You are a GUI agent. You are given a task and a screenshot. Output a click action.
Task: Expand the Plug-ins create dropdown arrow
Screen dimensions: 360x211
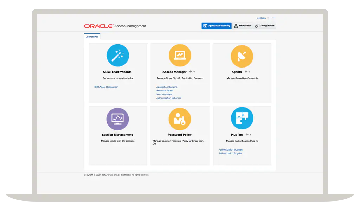[250, 135]
